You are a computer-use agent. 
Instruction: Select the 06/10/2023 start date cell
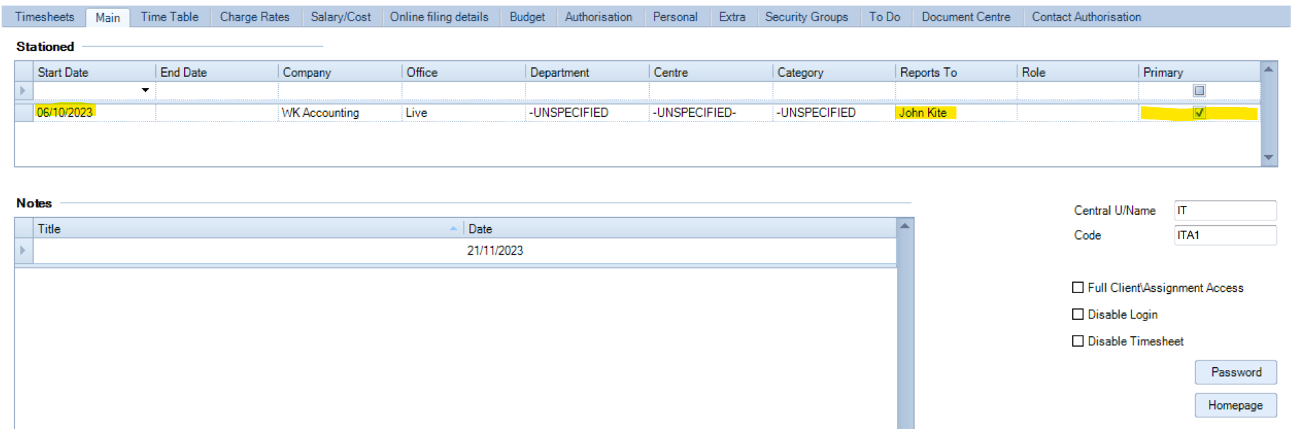[x=95, y=113]
